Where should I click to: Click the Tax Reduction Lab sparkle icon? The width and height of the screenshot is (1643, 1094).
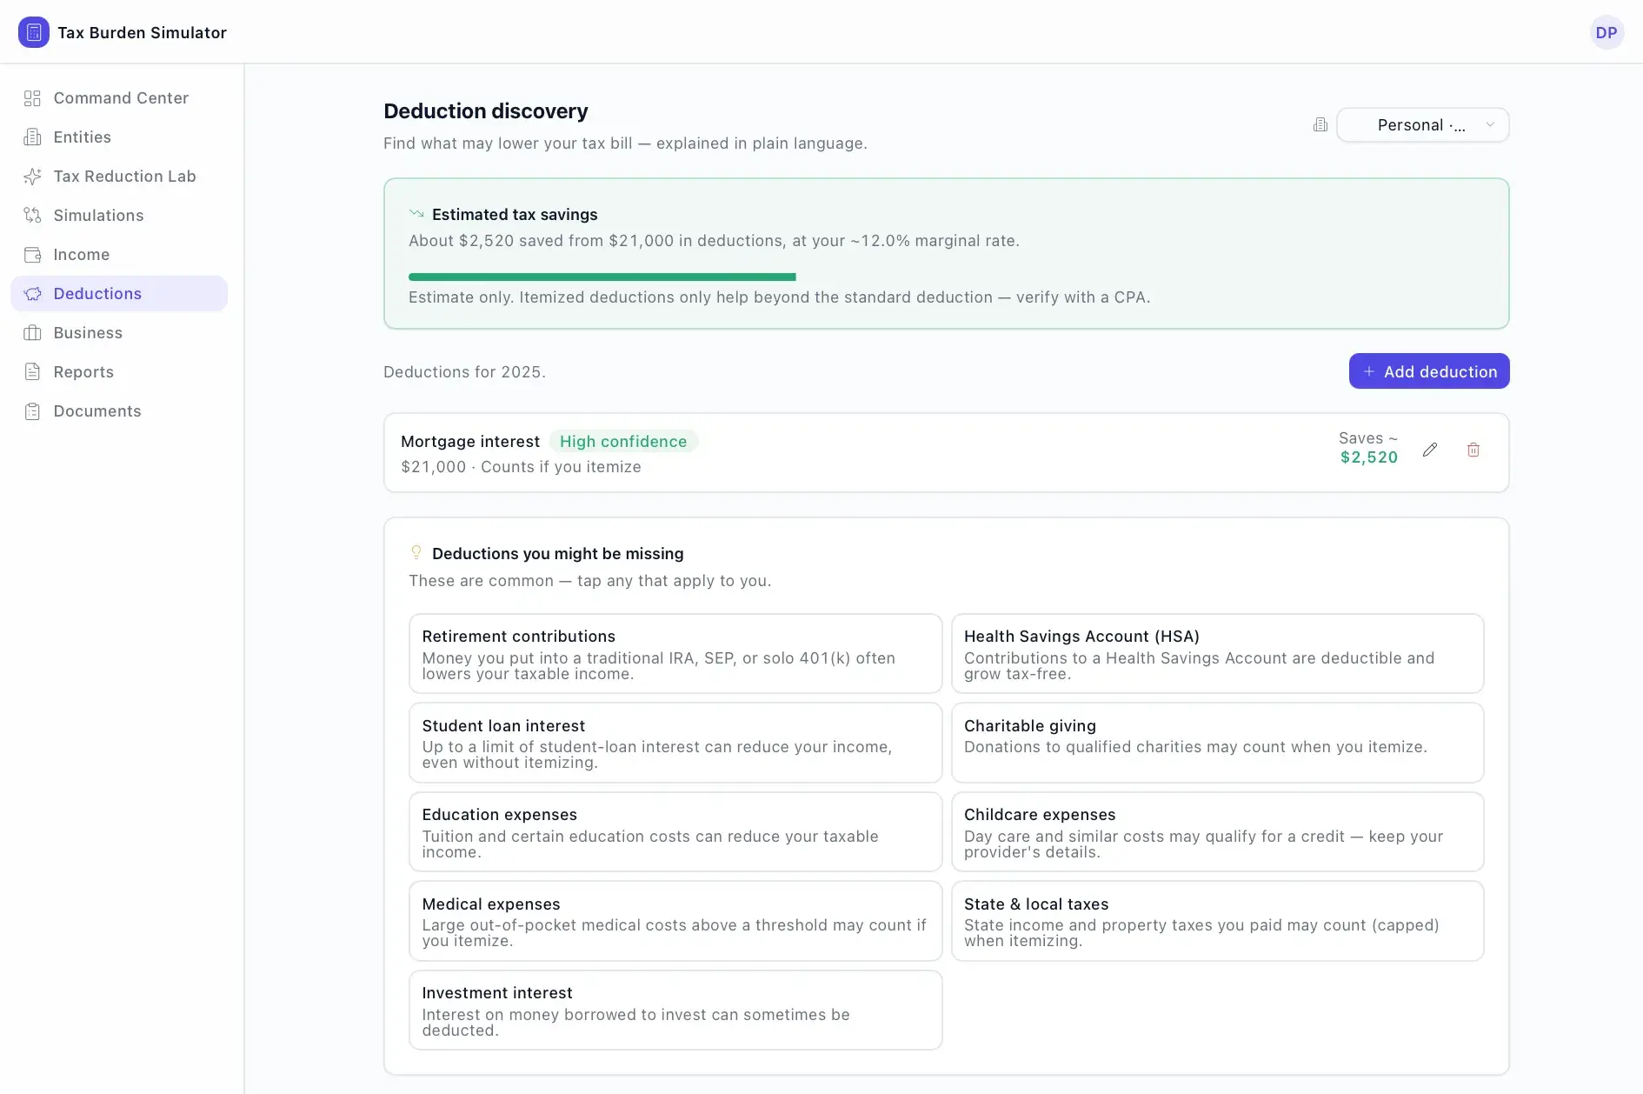[32, 177]
